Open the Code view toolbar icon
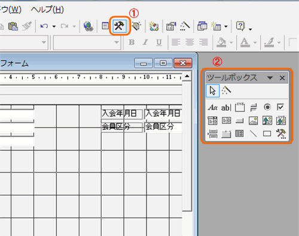 coord(154,26)
